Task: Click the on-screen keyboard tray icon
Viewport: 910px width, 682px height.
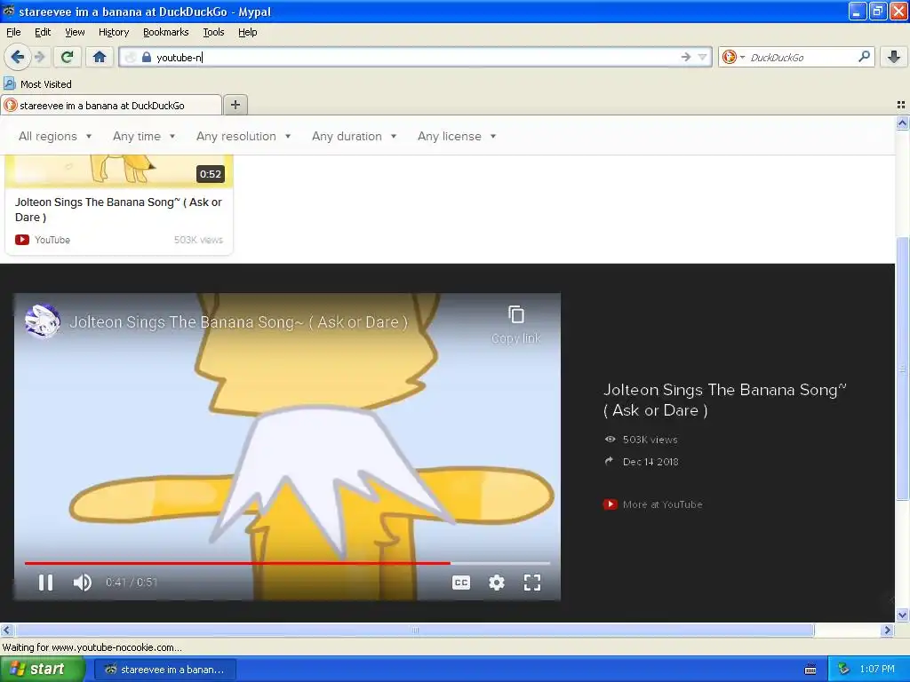Action: click(810, 670)
